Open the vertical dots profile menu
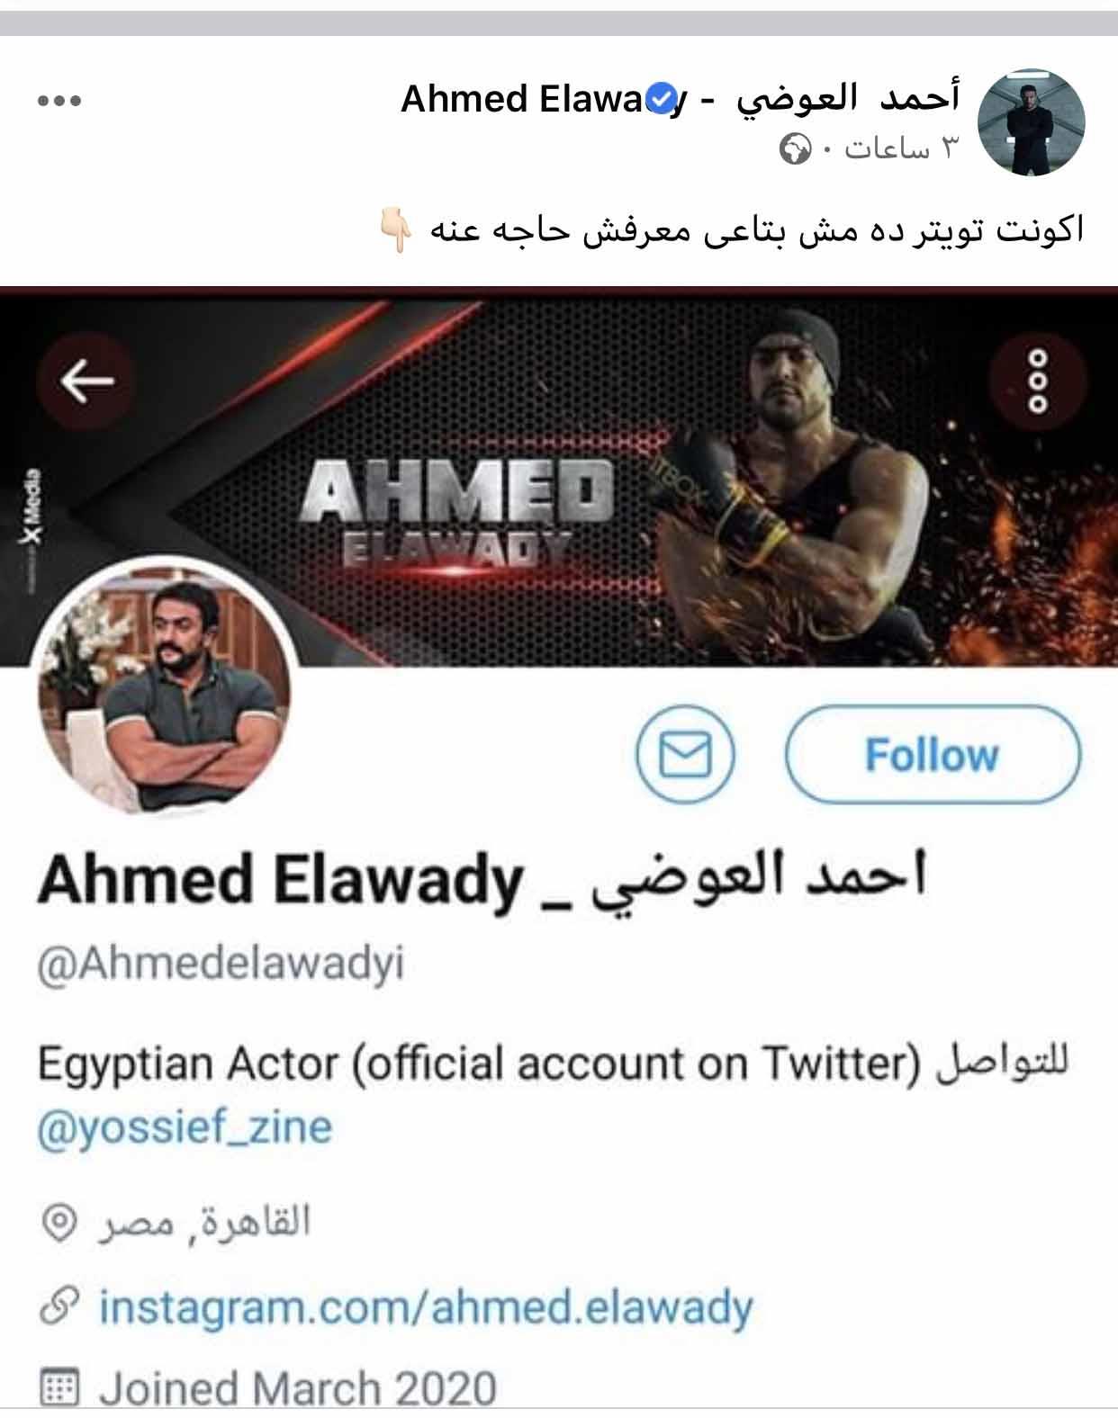1118x1418 pixels. point(1038,380)
